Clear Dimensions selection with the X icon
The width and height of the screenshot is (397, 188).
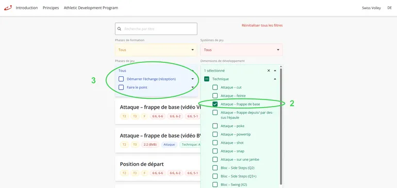tap(269, 71)
